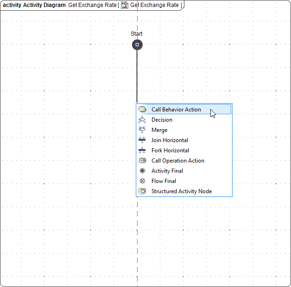Image resolution: width=291 pixels, height=287 pixels.
Task: Choose Flow Final from the menu
Action: (164, 181)
